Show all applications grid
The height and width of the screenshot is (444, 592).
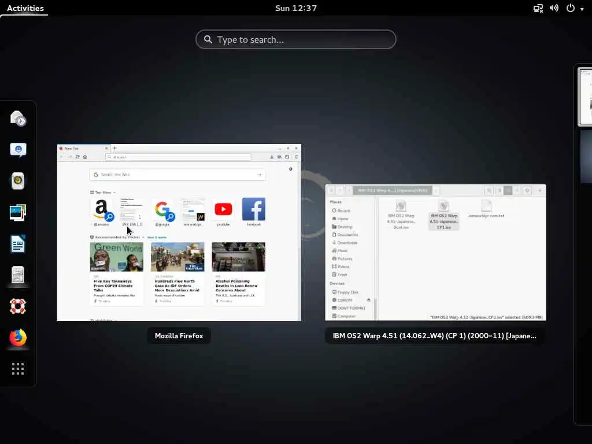(18, 369)
